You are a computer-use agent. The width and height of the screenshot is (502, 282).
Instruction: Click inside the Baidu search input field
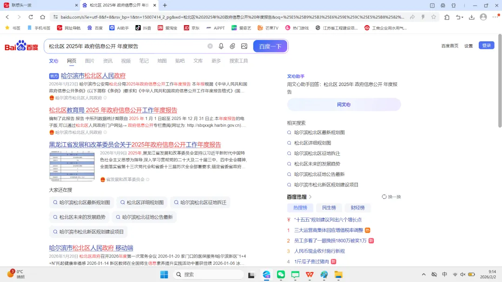126,46
